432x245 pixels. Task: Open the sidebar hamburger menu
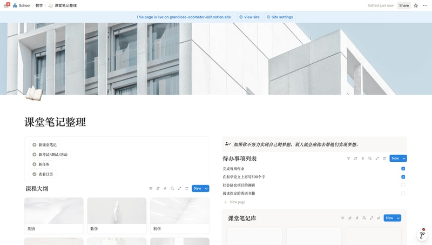[6, 5]
